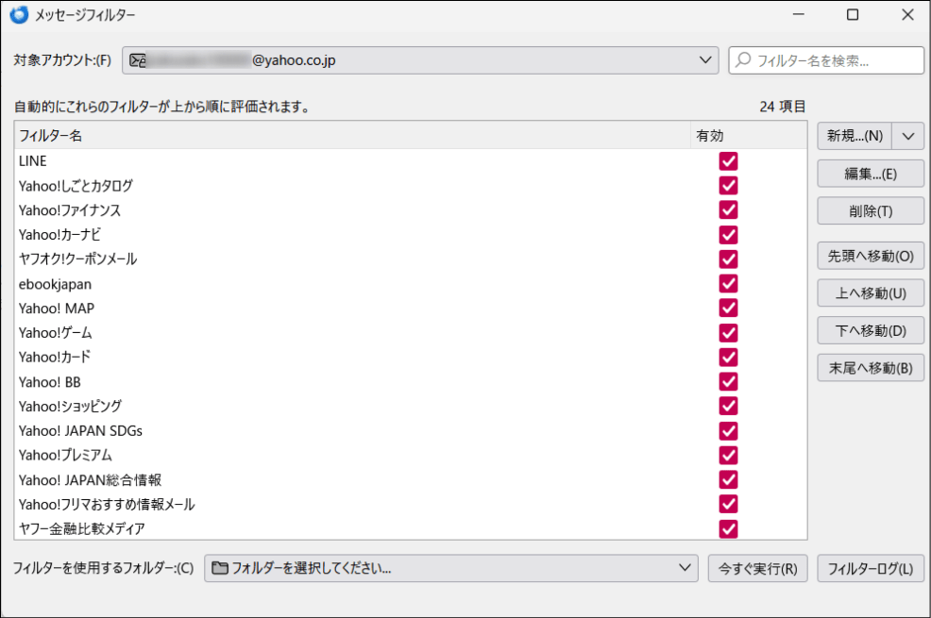Screen dimensions: 931x618
Task: Expand the arrow next to 新規 button
Action: coord(908,136)
